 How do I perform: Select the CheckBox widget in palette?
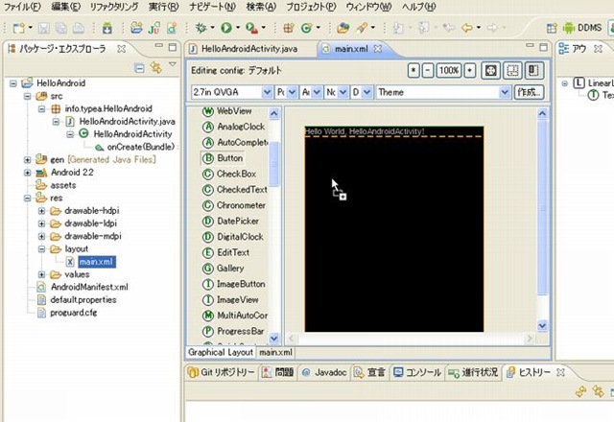click(x=235, y=174)
